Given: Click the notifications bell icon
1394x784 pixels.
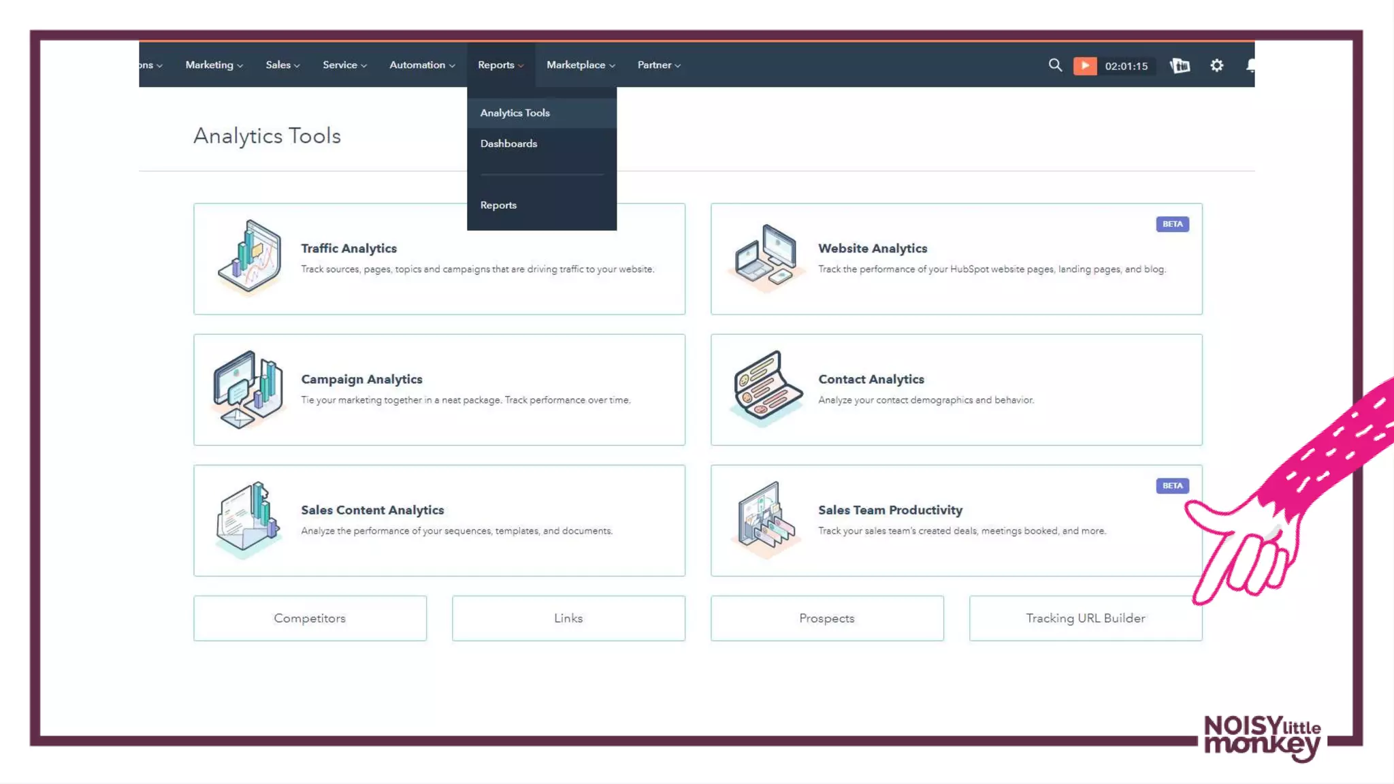Looking at the screenshot, I should coord(1250,65).
